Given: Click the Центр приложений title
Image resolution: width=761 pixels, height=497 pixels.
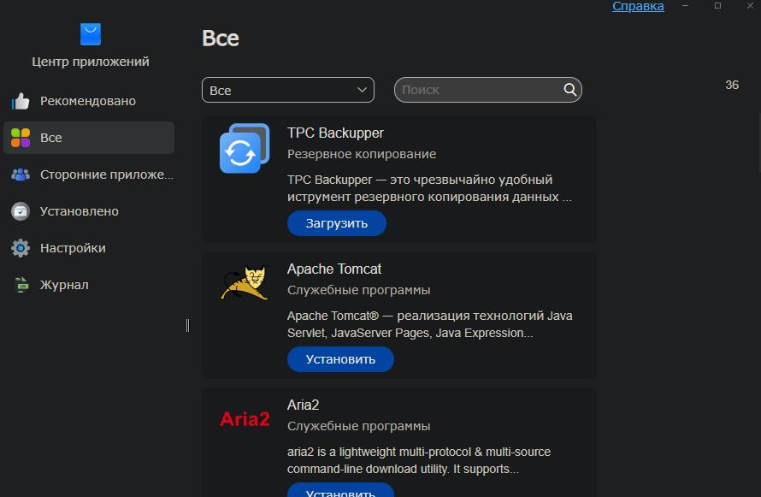Looking at the screenshot, I should [91, 62].
